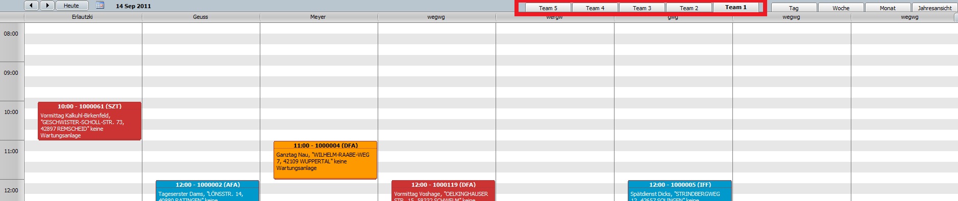This screenshot has width=958, height=201.
Task: Switch to the Team 5 tab
Action: (548, 8)
